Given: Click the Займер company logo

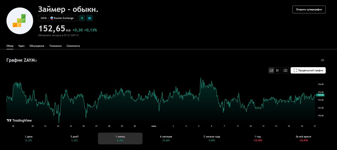Looking at the screenshot, I should click(x=20, y=21).
